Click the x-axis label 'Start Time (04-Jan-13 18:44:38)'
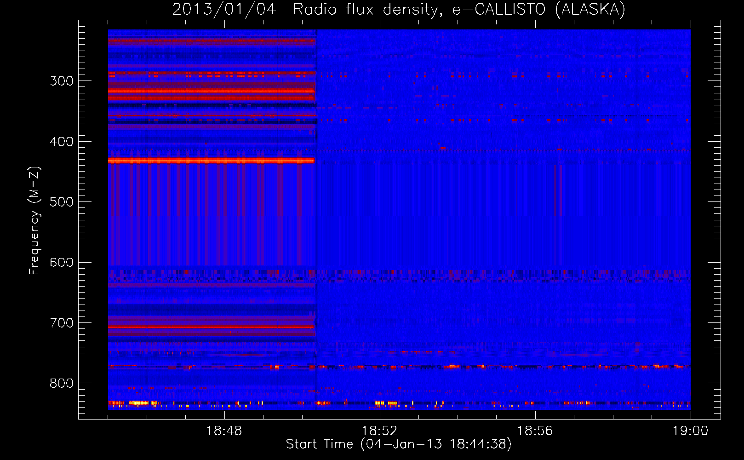This screenshot has width=744, height=460. (x=399, y=444)
